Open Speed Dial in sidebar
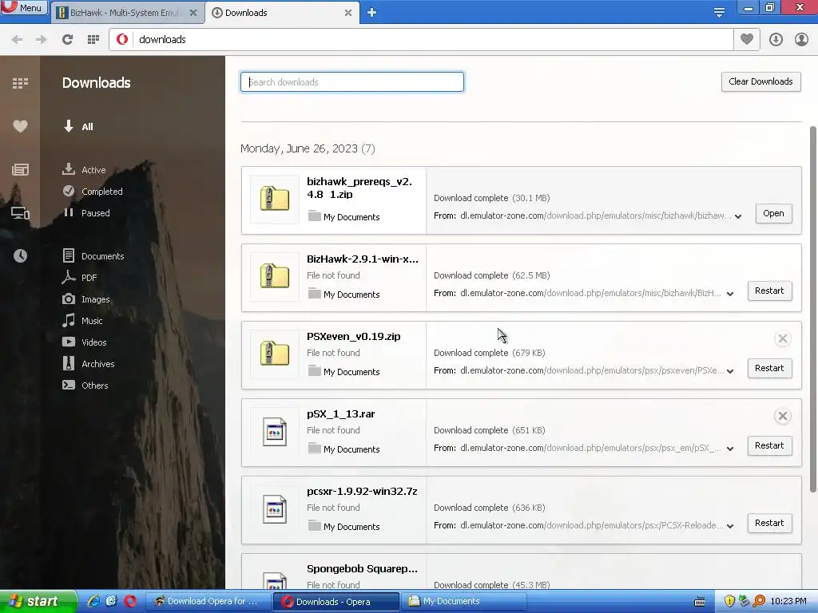The image size is (818, 613). tap(20, 83)
